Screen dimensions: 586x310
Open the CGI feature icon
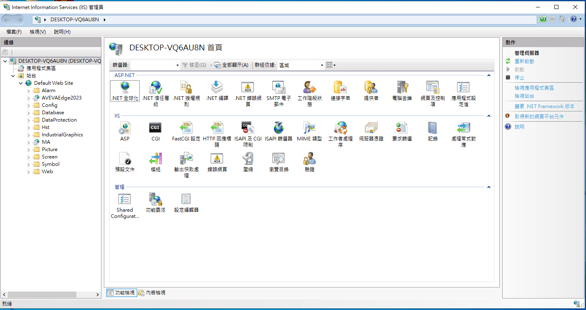tap(156, 131)
